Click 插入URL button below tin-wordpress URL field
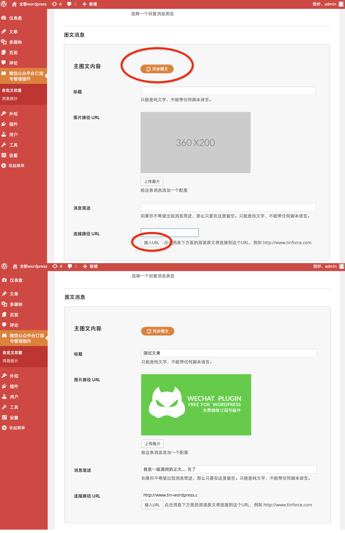The width and height of the screenshot is (345, 533). [152, 505]
